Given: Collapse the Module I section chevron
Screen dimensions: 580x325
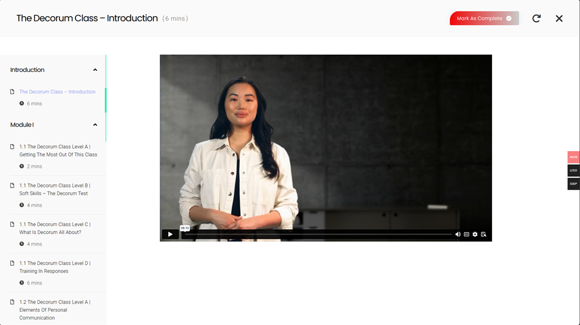Looking at the screenshot, I should pyautogui.click(x=95, y=125).
